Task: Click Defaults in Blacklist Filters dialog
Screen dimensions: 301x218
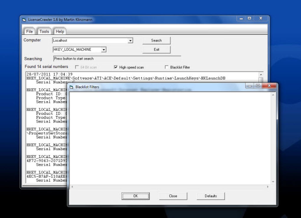Action: 211,196
